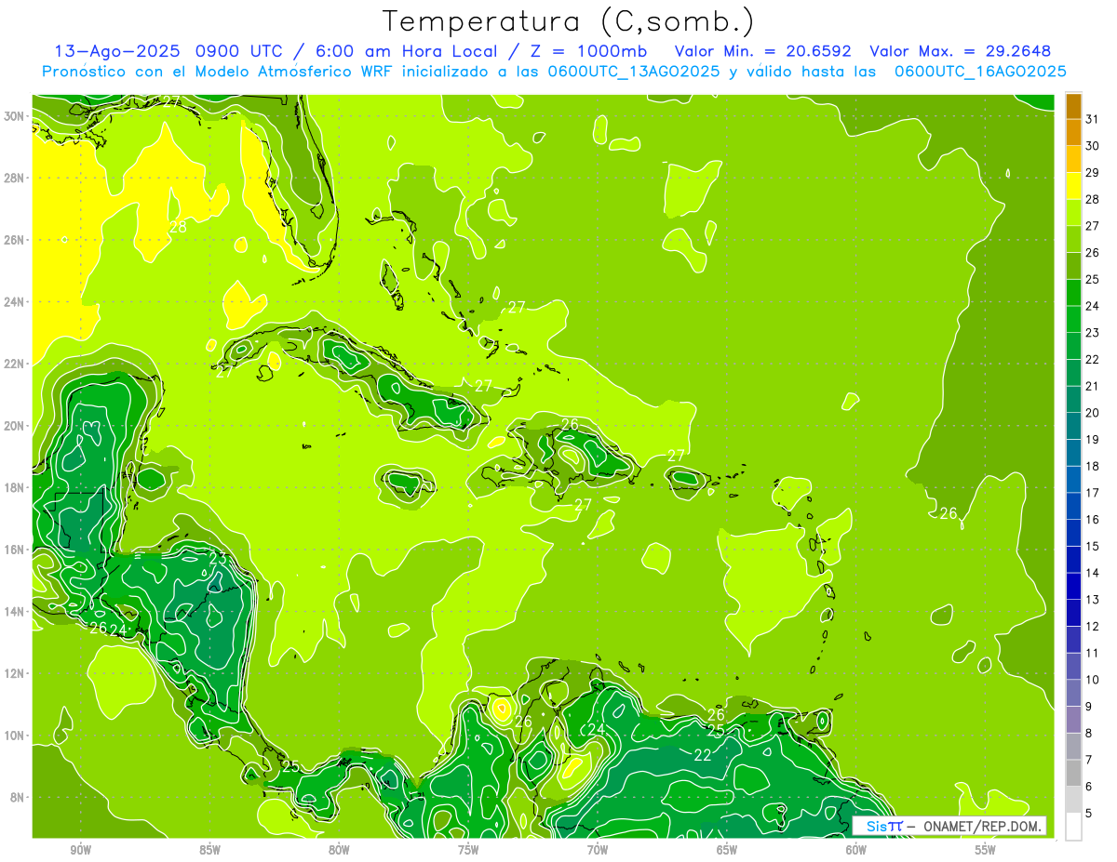Click the "Valor Min. = 20.6592" value

(x=763, y=51)
